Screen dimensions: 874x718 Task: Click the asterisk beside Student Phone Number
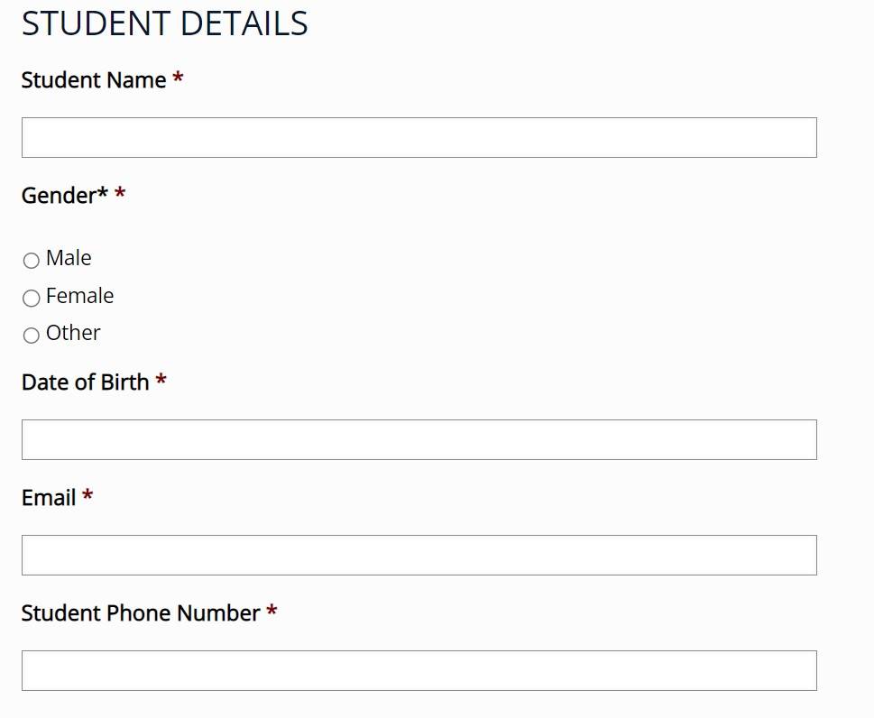click(x=272, y=612)
